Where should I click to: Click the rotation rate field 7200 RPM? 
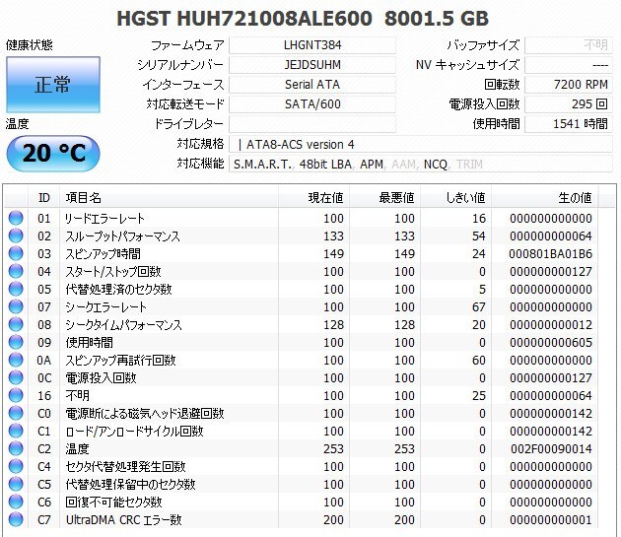(x=569, y=85)
